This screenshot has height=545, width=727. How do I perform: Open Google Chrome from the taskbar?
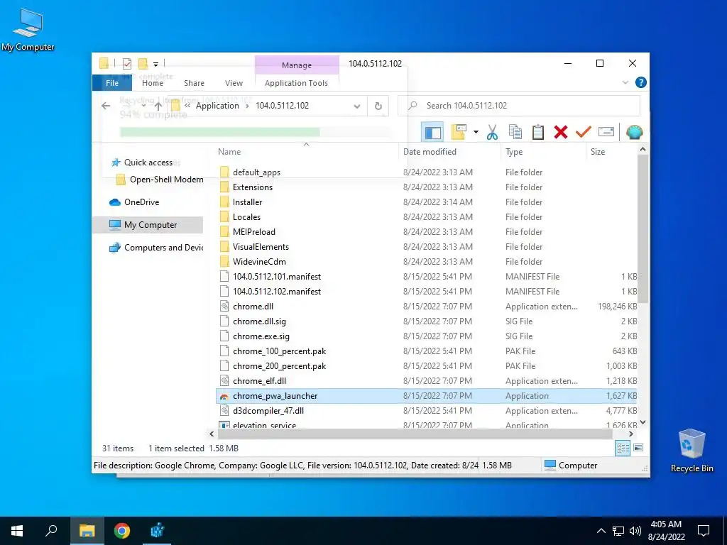click(122, 531)
